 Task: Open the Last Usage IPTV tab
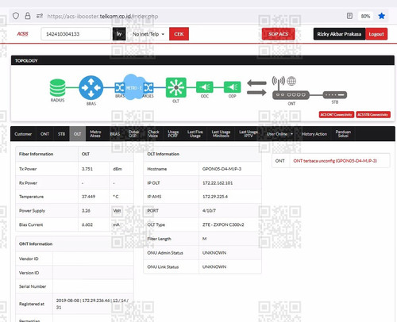click(249, 134)
